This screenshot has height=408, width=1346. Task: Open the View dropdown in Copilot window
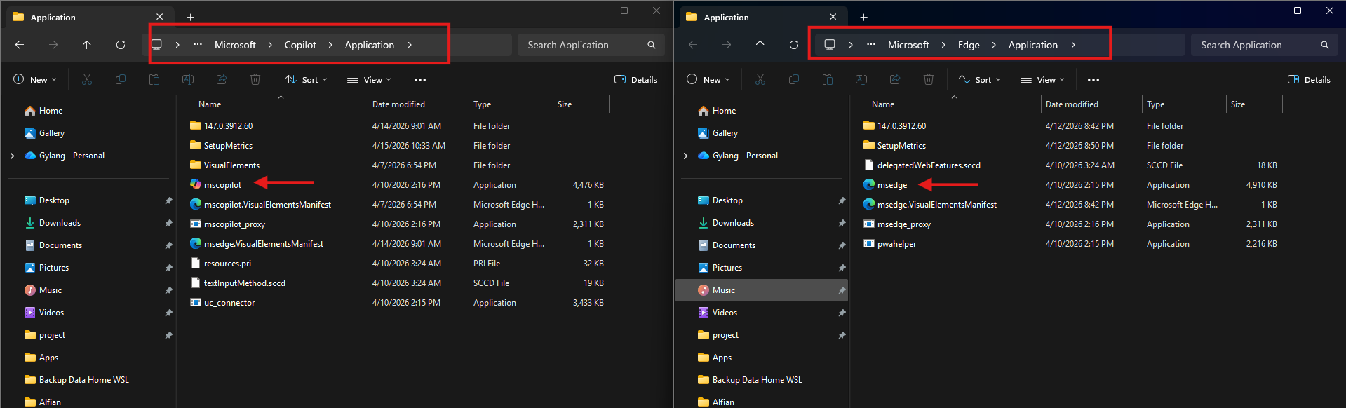pyautogui.click(x=370, y=80)
